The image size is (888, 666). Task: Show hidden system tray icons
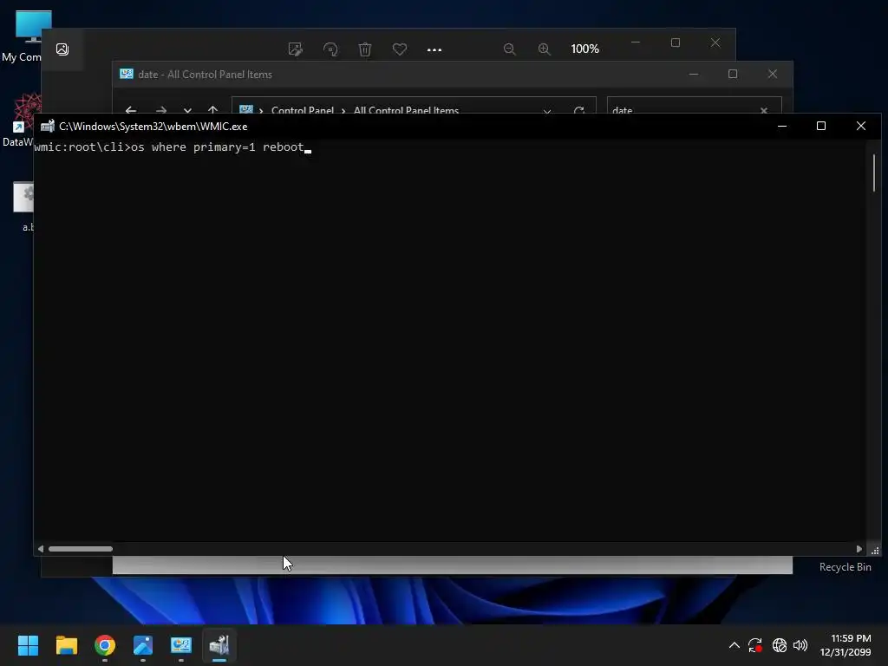coord(734,645)
